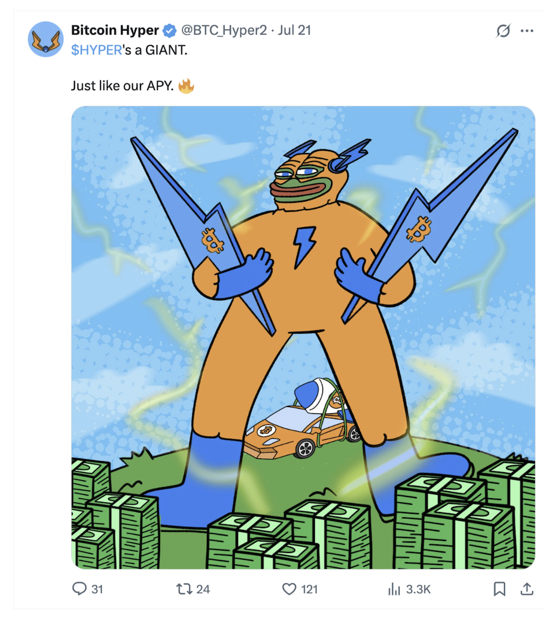Click the 31 replies count
Viewport: 557px width, 620px height.
click(x=98, y=589)
